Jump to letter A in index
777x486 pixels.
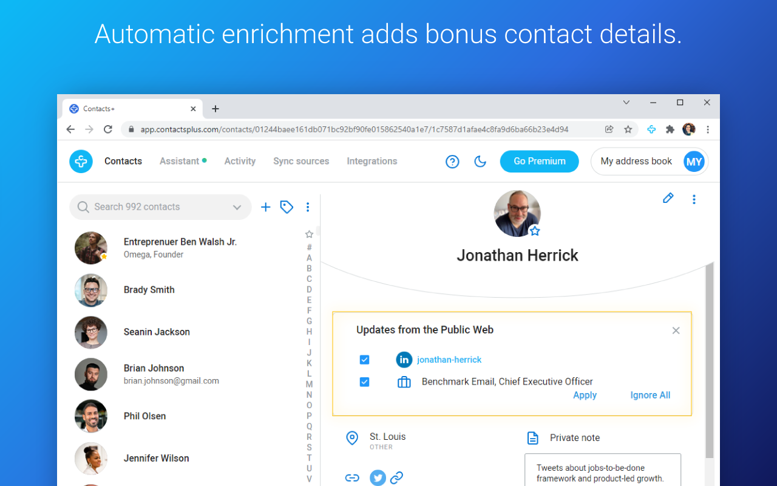309,258
